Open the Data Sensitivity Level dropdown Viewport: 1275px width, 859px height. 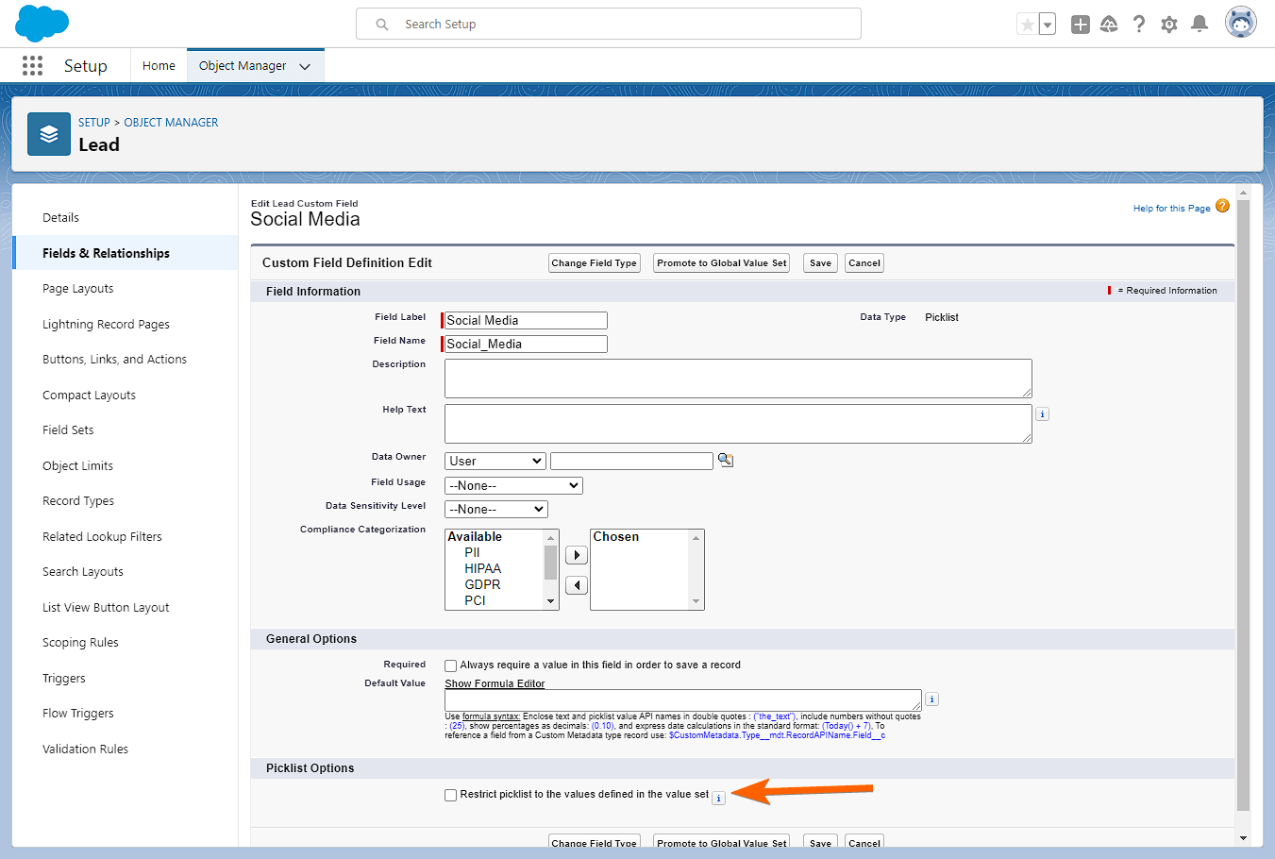tap(495, 509)
